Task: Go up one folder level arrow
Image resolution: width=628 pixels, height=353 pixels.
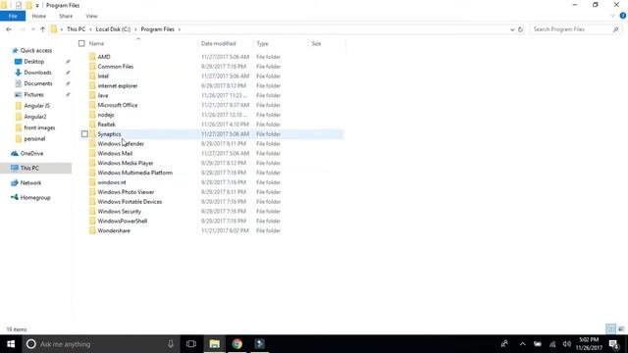Action: [42, 29]
